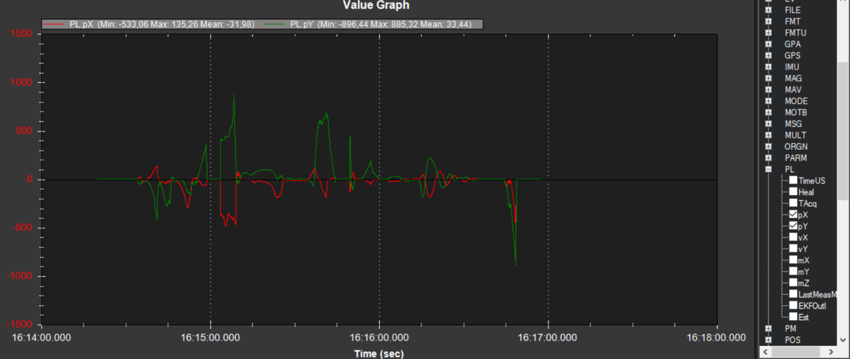Uncheck the pX checkbox
The width and height of the screenshot is (850, 359).
(793, 215)
